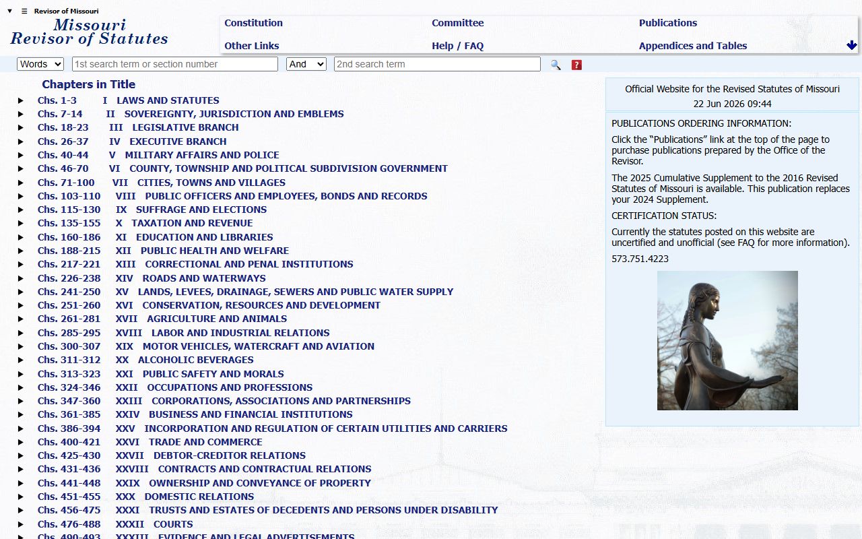The height and width of the screenshot is (539, 862).
Task: Open the And operator dropdown
Action: pyautogui.click(x=306, y=64)
